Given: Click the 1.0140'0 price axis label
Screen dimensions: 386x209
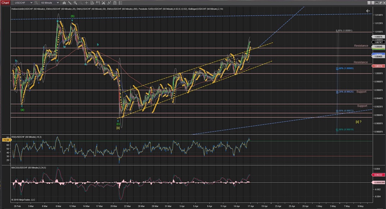Looking at the screenshot, I should point(378,15).
